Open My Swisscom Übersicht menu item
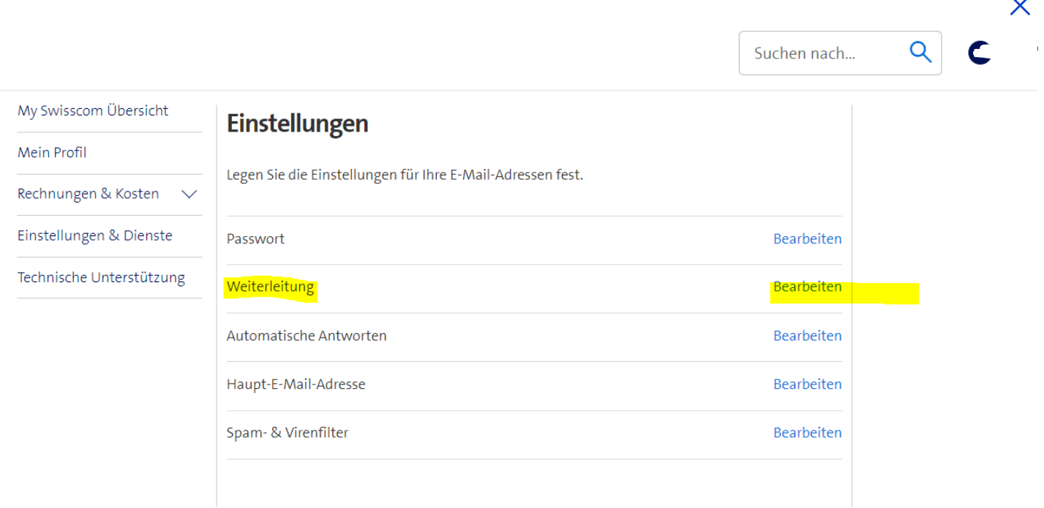 click(93, 111)
